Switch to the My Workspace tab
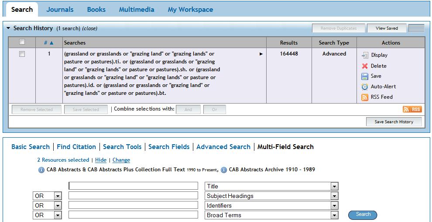This screenshot has height=222, width=432. [190, 9]
